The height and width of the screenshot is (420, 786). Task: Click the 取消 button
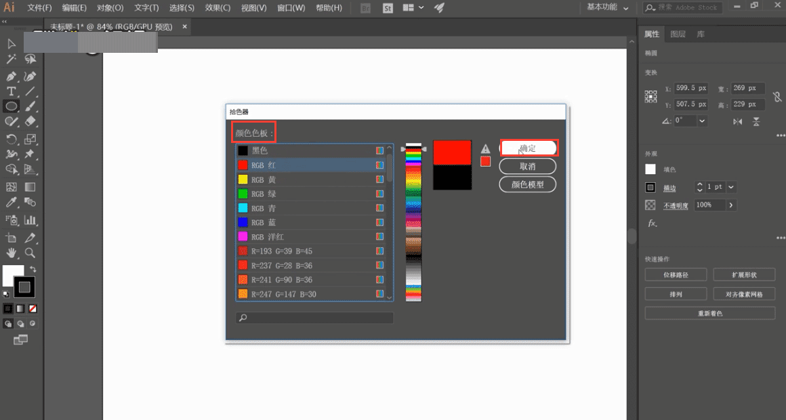coord(527,167)
